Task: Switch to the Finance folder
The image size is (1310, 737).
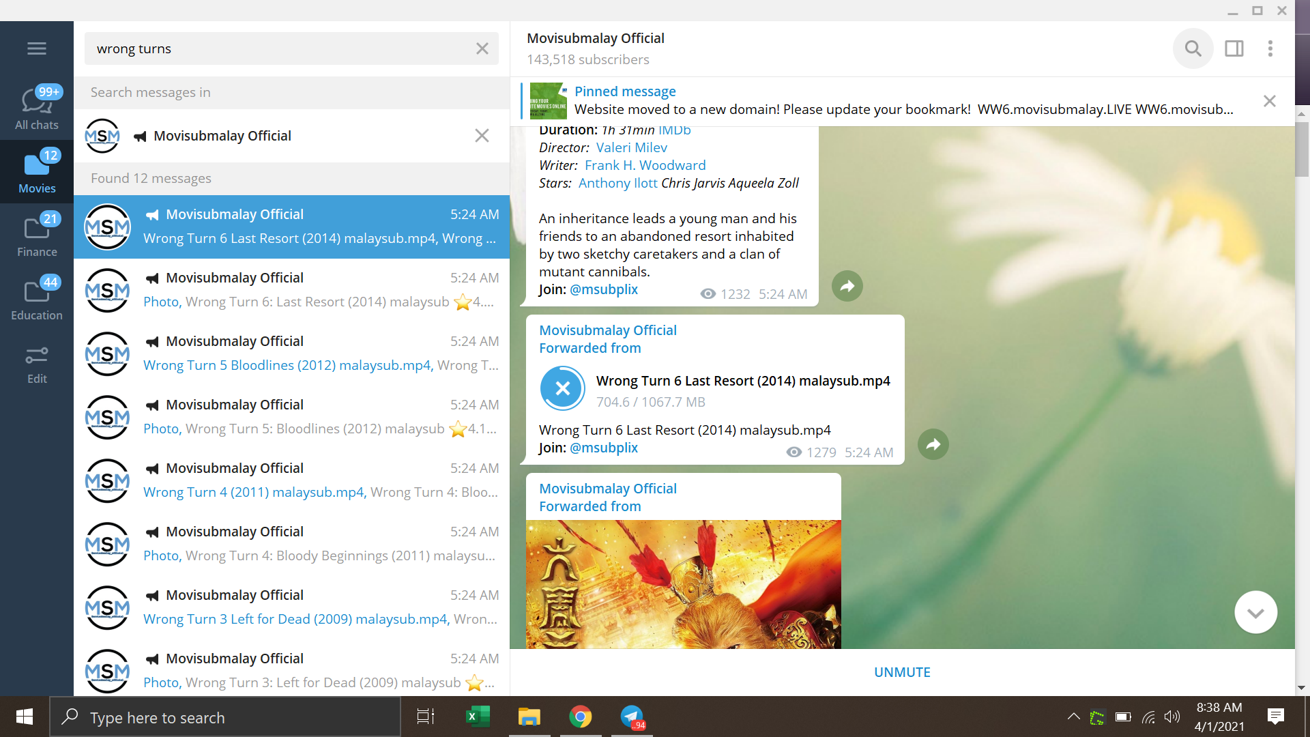Action: [x=37, y=235]
